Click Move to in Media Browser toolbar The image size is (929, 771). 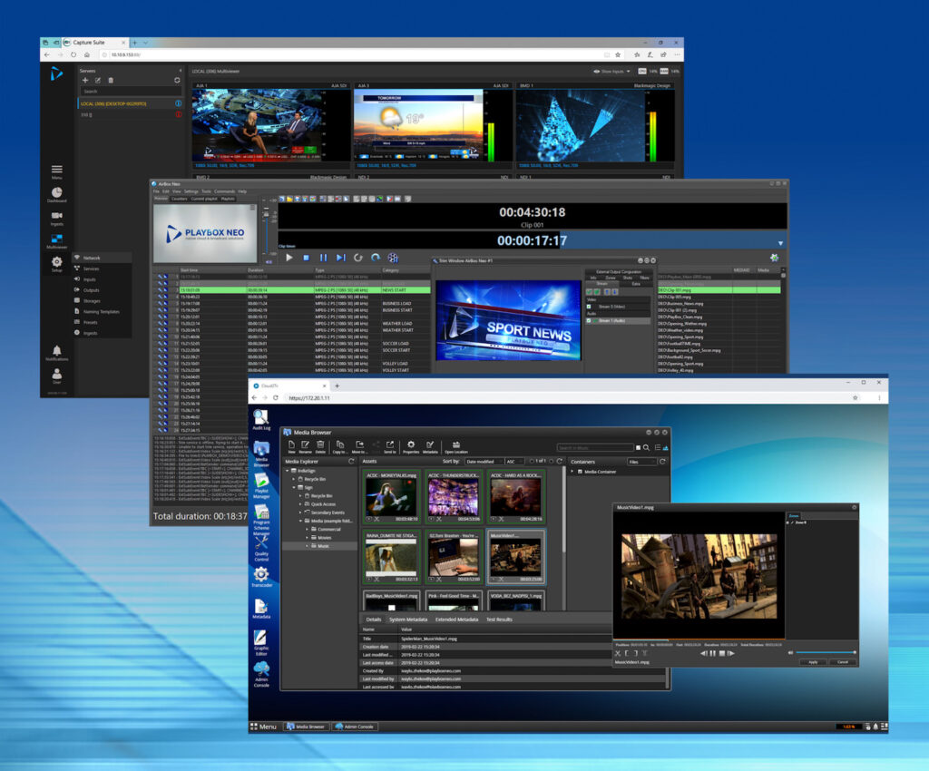tap(359, 446)
